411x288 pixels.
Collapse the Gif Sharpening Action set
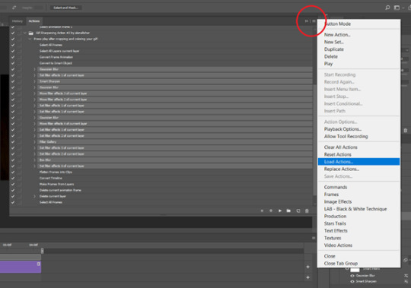pyautogui.click(x=25, y=33)
